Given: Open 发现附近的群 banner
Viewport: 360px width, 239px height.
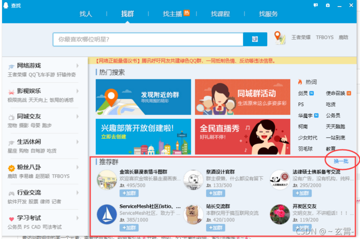Looking at the screenshot, I should click(x=143, y=97).
